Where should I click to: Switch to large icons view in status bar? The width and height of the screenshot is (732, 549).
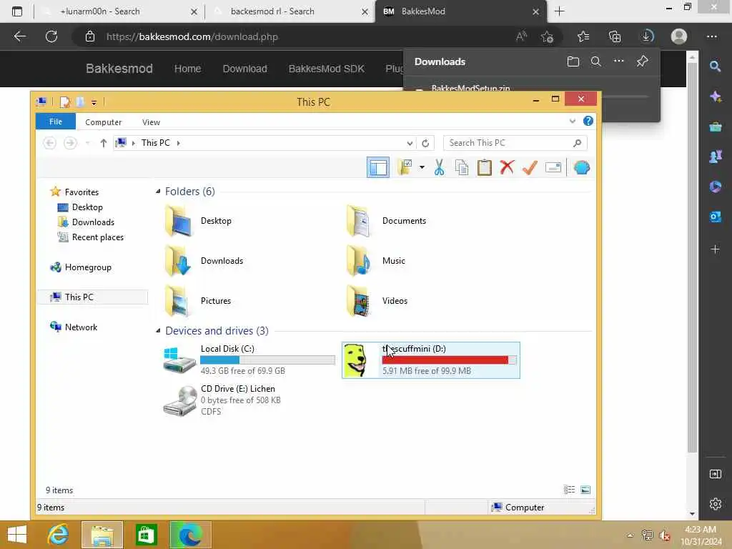[x=585, y=490]
